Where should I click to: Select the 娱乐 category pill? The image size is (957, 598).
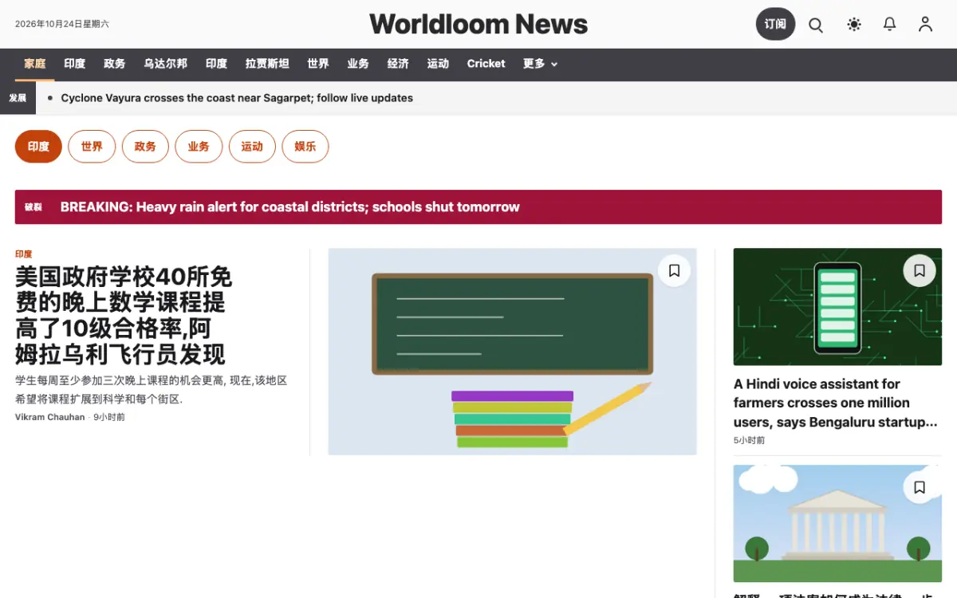point(305,147)
